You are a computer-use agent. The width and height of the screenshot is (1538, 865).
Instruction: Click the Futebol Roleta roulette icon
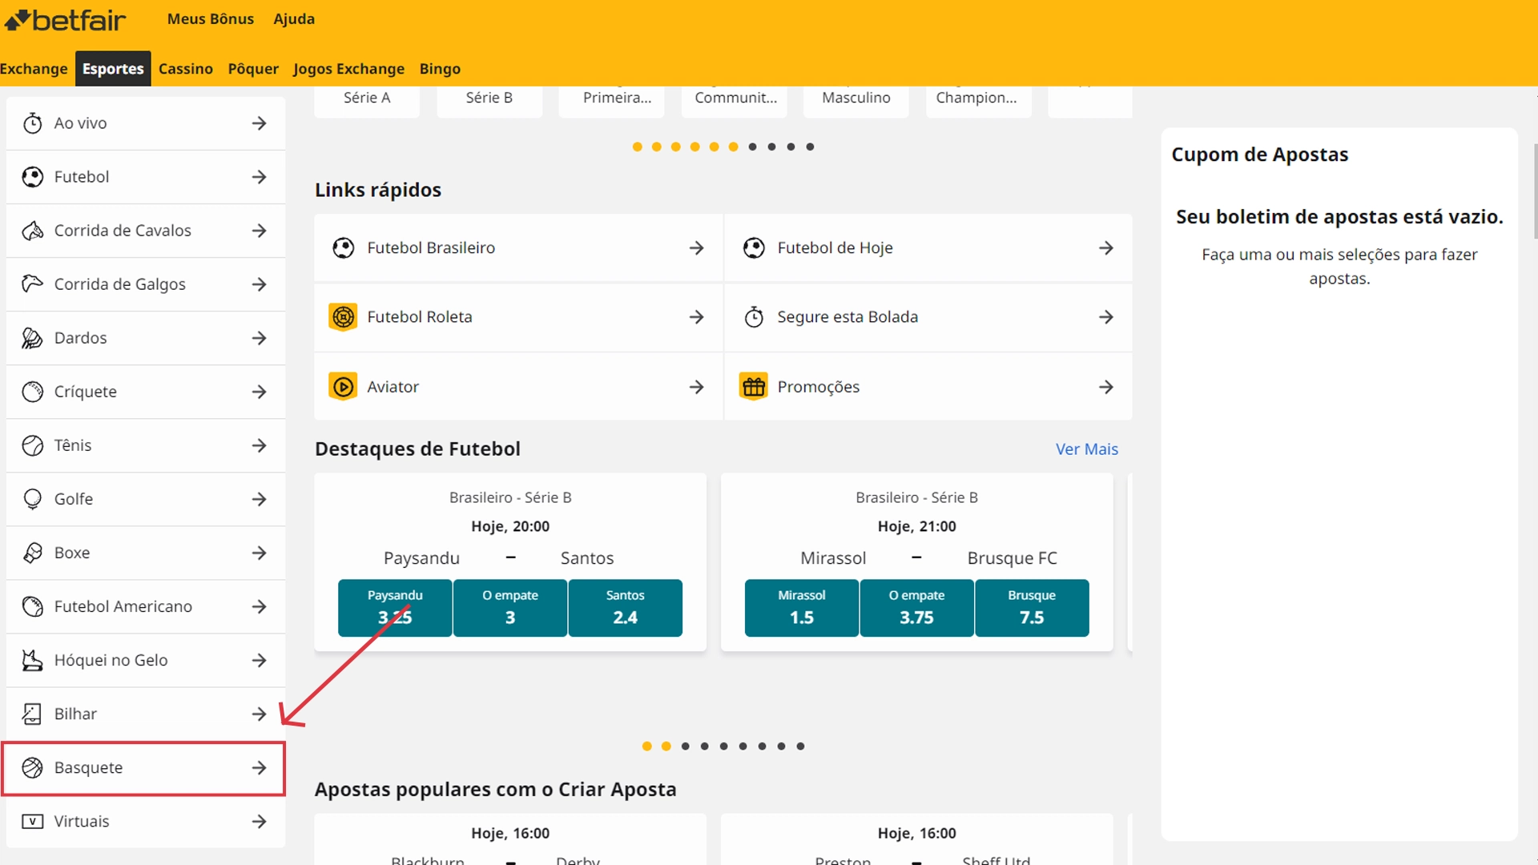click(x=344, y=317)
